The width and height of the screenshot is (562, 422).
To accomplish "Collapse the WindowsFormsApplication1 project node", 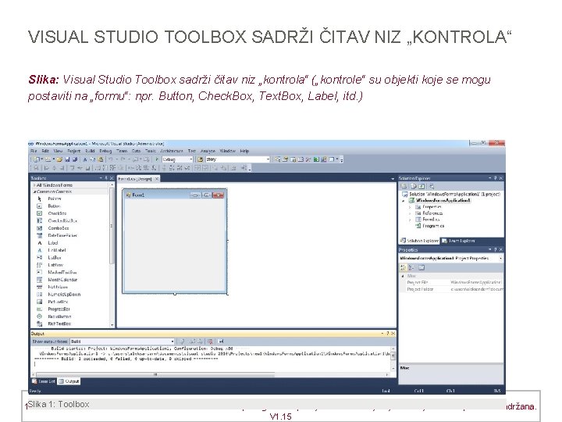I will (x=404, y=201).
